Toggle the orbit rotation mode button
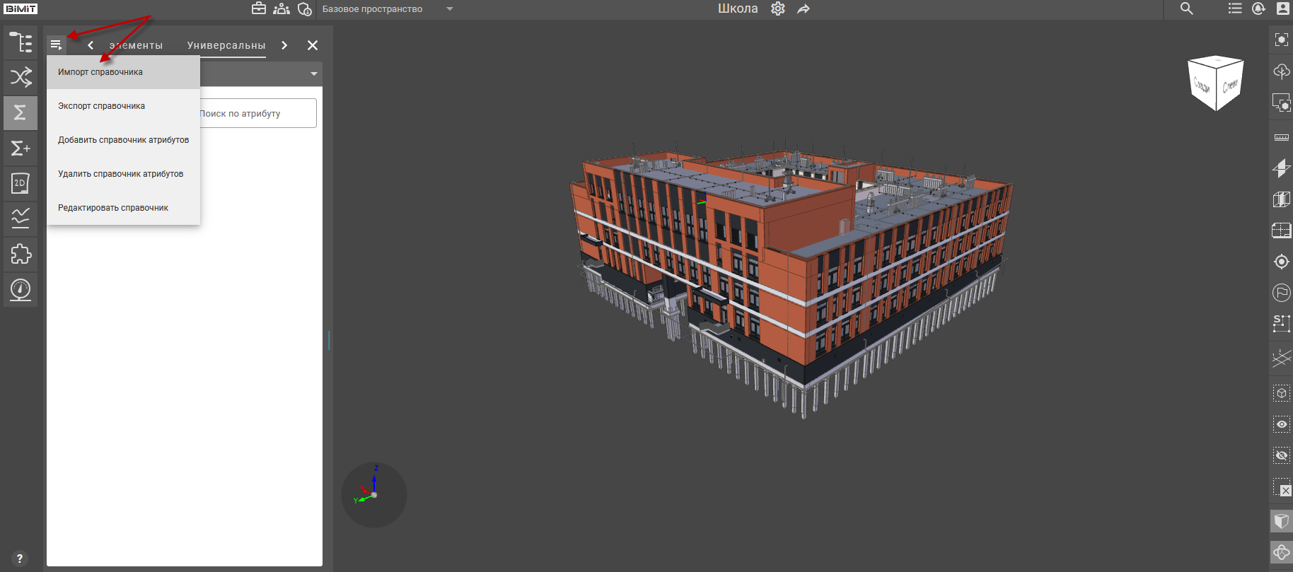The height and width of the screenshot is (572, 1293). [x=1282, y=552]
